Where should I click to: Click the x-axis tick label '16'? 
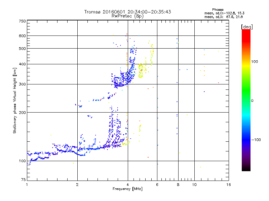[229, 185]
